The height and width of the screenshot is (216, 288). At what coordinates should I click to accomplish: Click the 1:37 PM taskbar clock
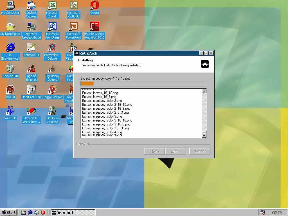276,213
